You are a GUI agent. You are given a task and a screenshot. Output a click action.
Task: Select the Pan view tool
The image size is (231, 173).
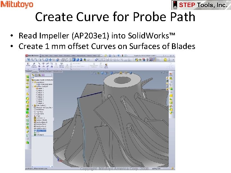(50, 60)
